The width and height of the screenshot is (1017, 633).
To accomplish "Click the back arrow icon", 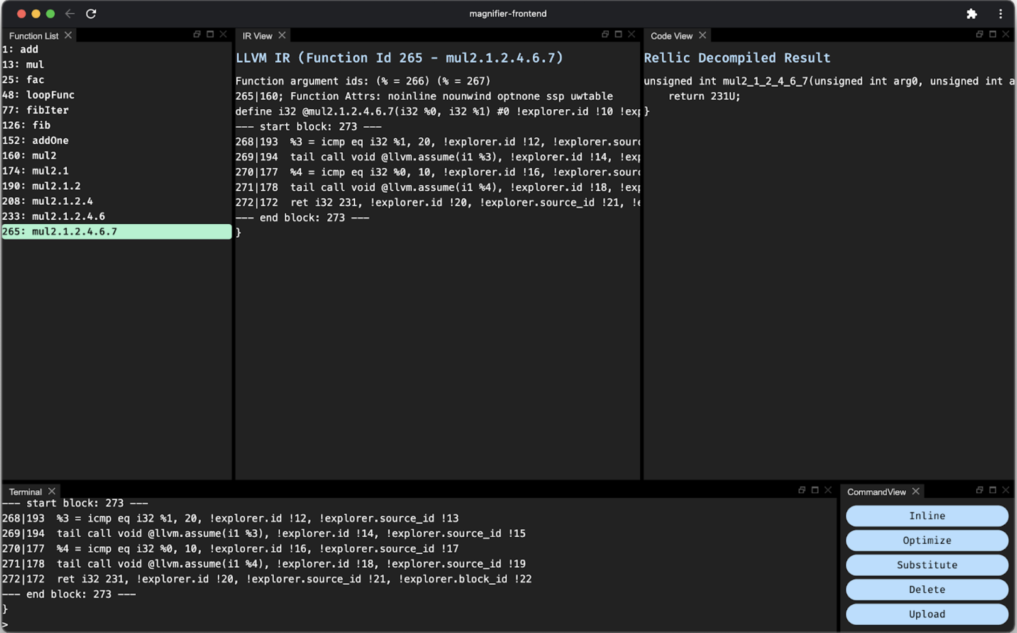I will click(70, 14).
